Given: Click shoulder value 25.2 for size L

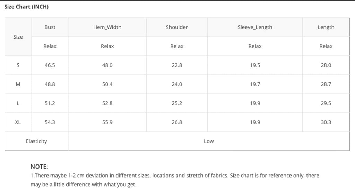Looking at the screenshot, I should pyautogui.click(x=177, y=103).
